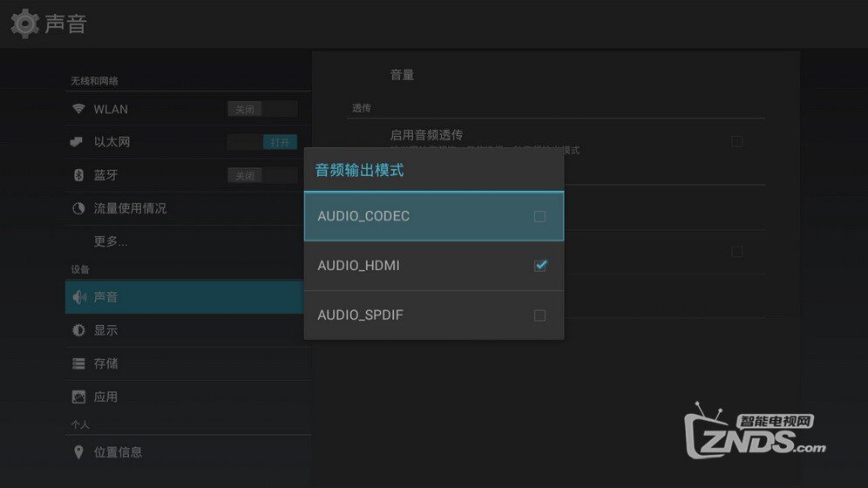This screenshot has height=488, width=868.
Task: Turn off the Ethernet (以太网) switch
Action: tap(262, 142)
